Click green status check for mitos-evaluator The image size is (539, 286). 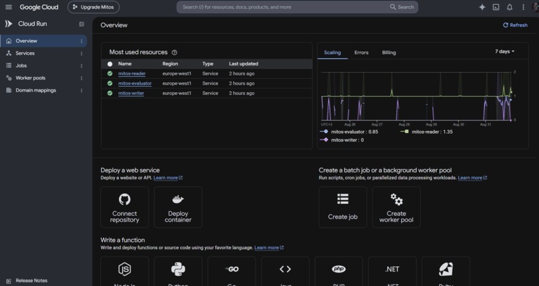point(110,83)
